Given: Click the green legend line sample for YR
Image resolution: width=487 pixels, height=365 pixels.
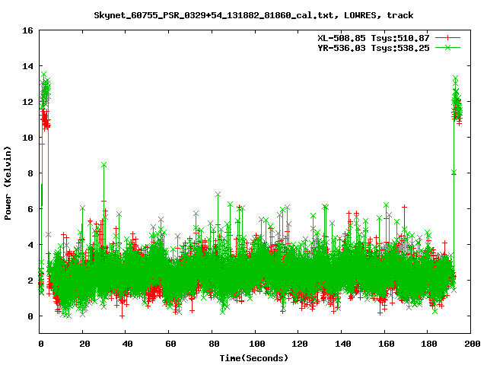Looking at the screenshot, I should coord(447,47).
